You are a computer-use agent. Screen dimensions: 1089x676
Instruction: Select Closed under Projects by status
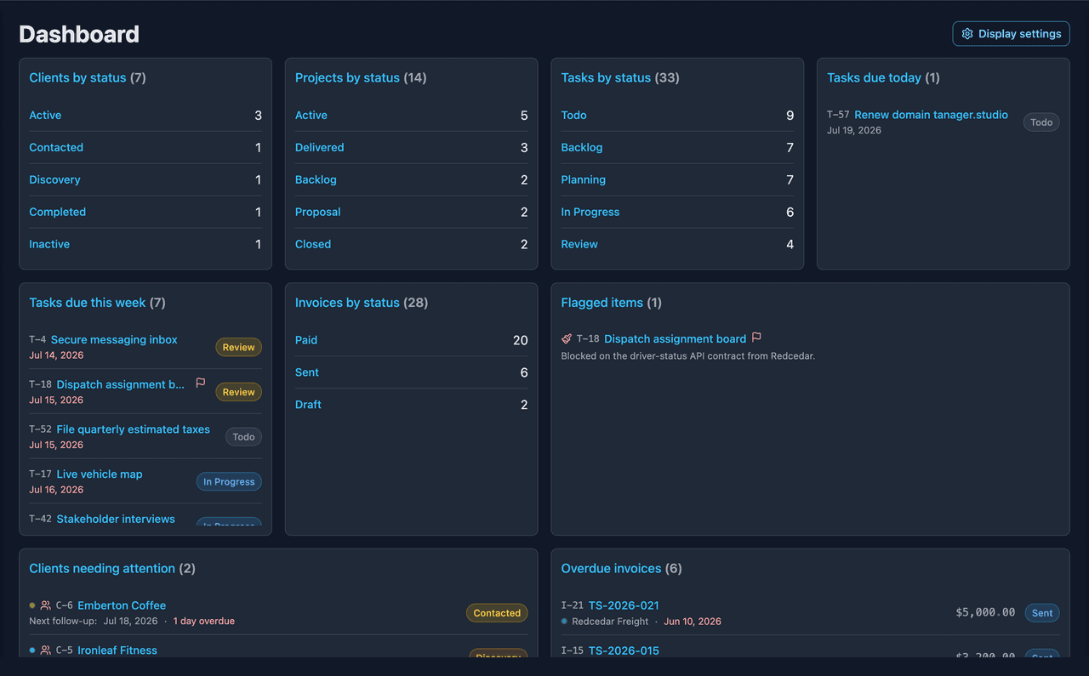313,245
